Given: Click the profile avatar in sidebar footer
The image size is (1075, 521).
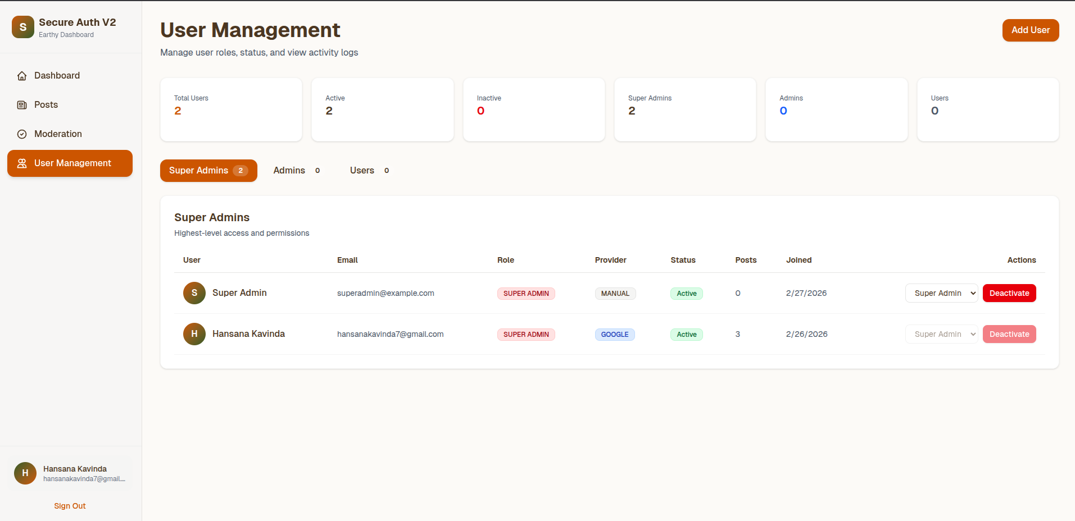Looking at the screenshot, I should [x=25, y=473].
